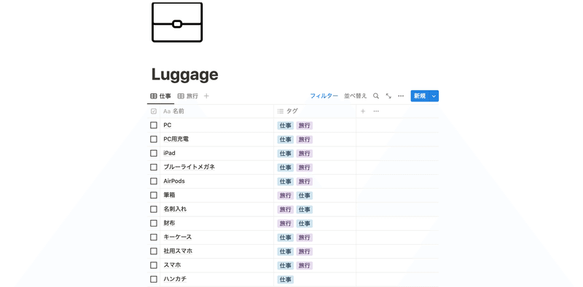Check the スマホ row checkbox
Screen dimensions: 583x287
(154, 265)
